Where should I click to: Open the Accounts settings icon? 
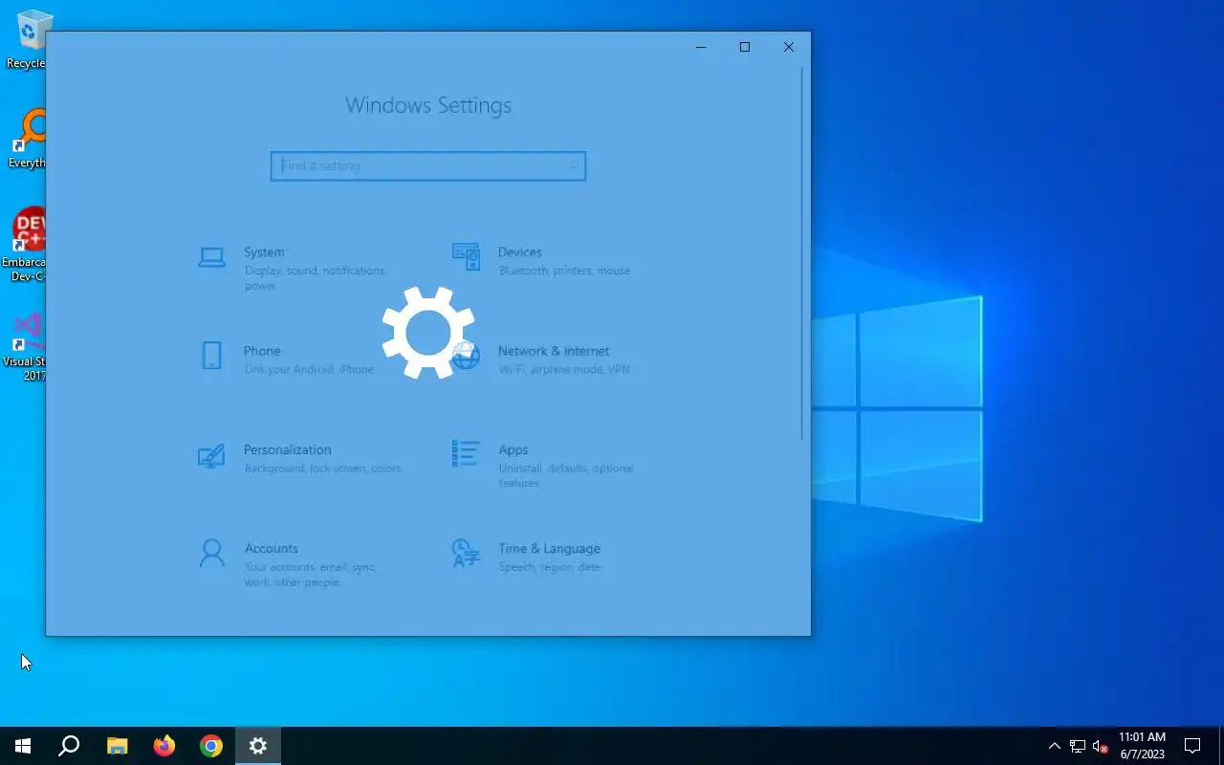211,553
